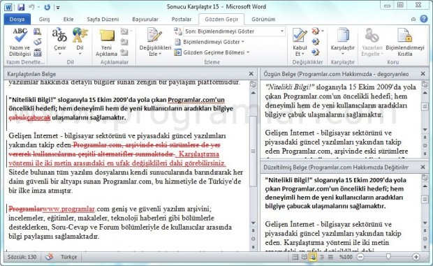The image size is (433, 266).
Task: Click Biçimlendirmeyi Kısıtla restrict editing
Action: (x=404, y=42)
